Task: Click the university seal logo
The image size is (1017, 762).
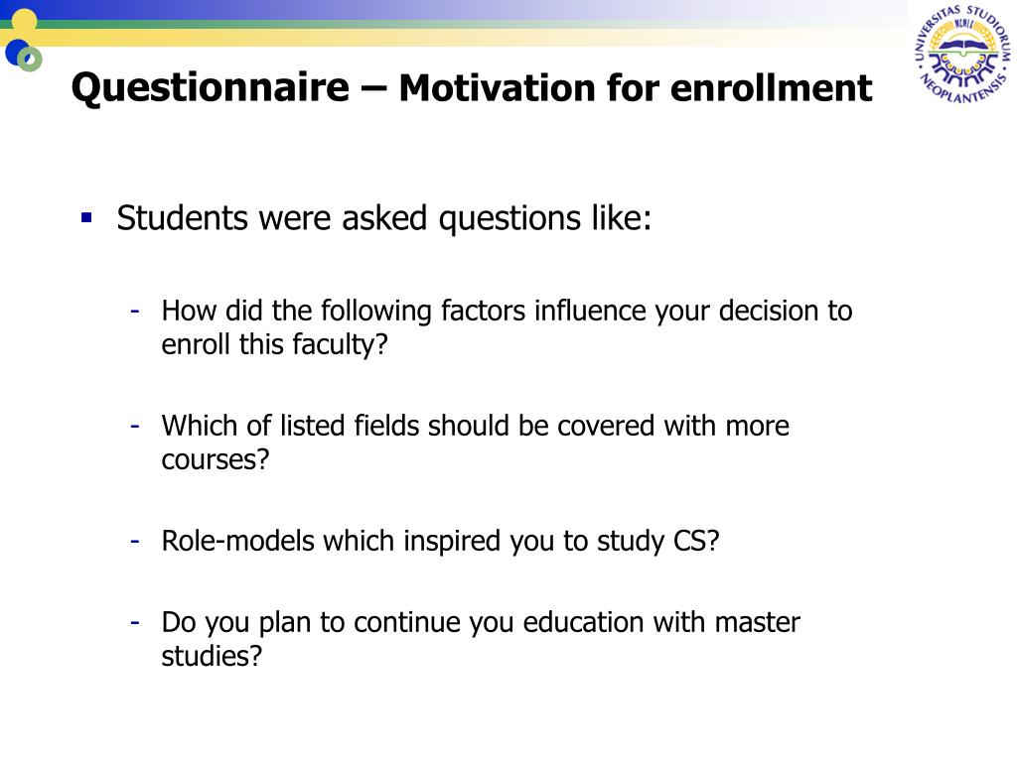Action: pyautogui.click(x=963, y=54)
